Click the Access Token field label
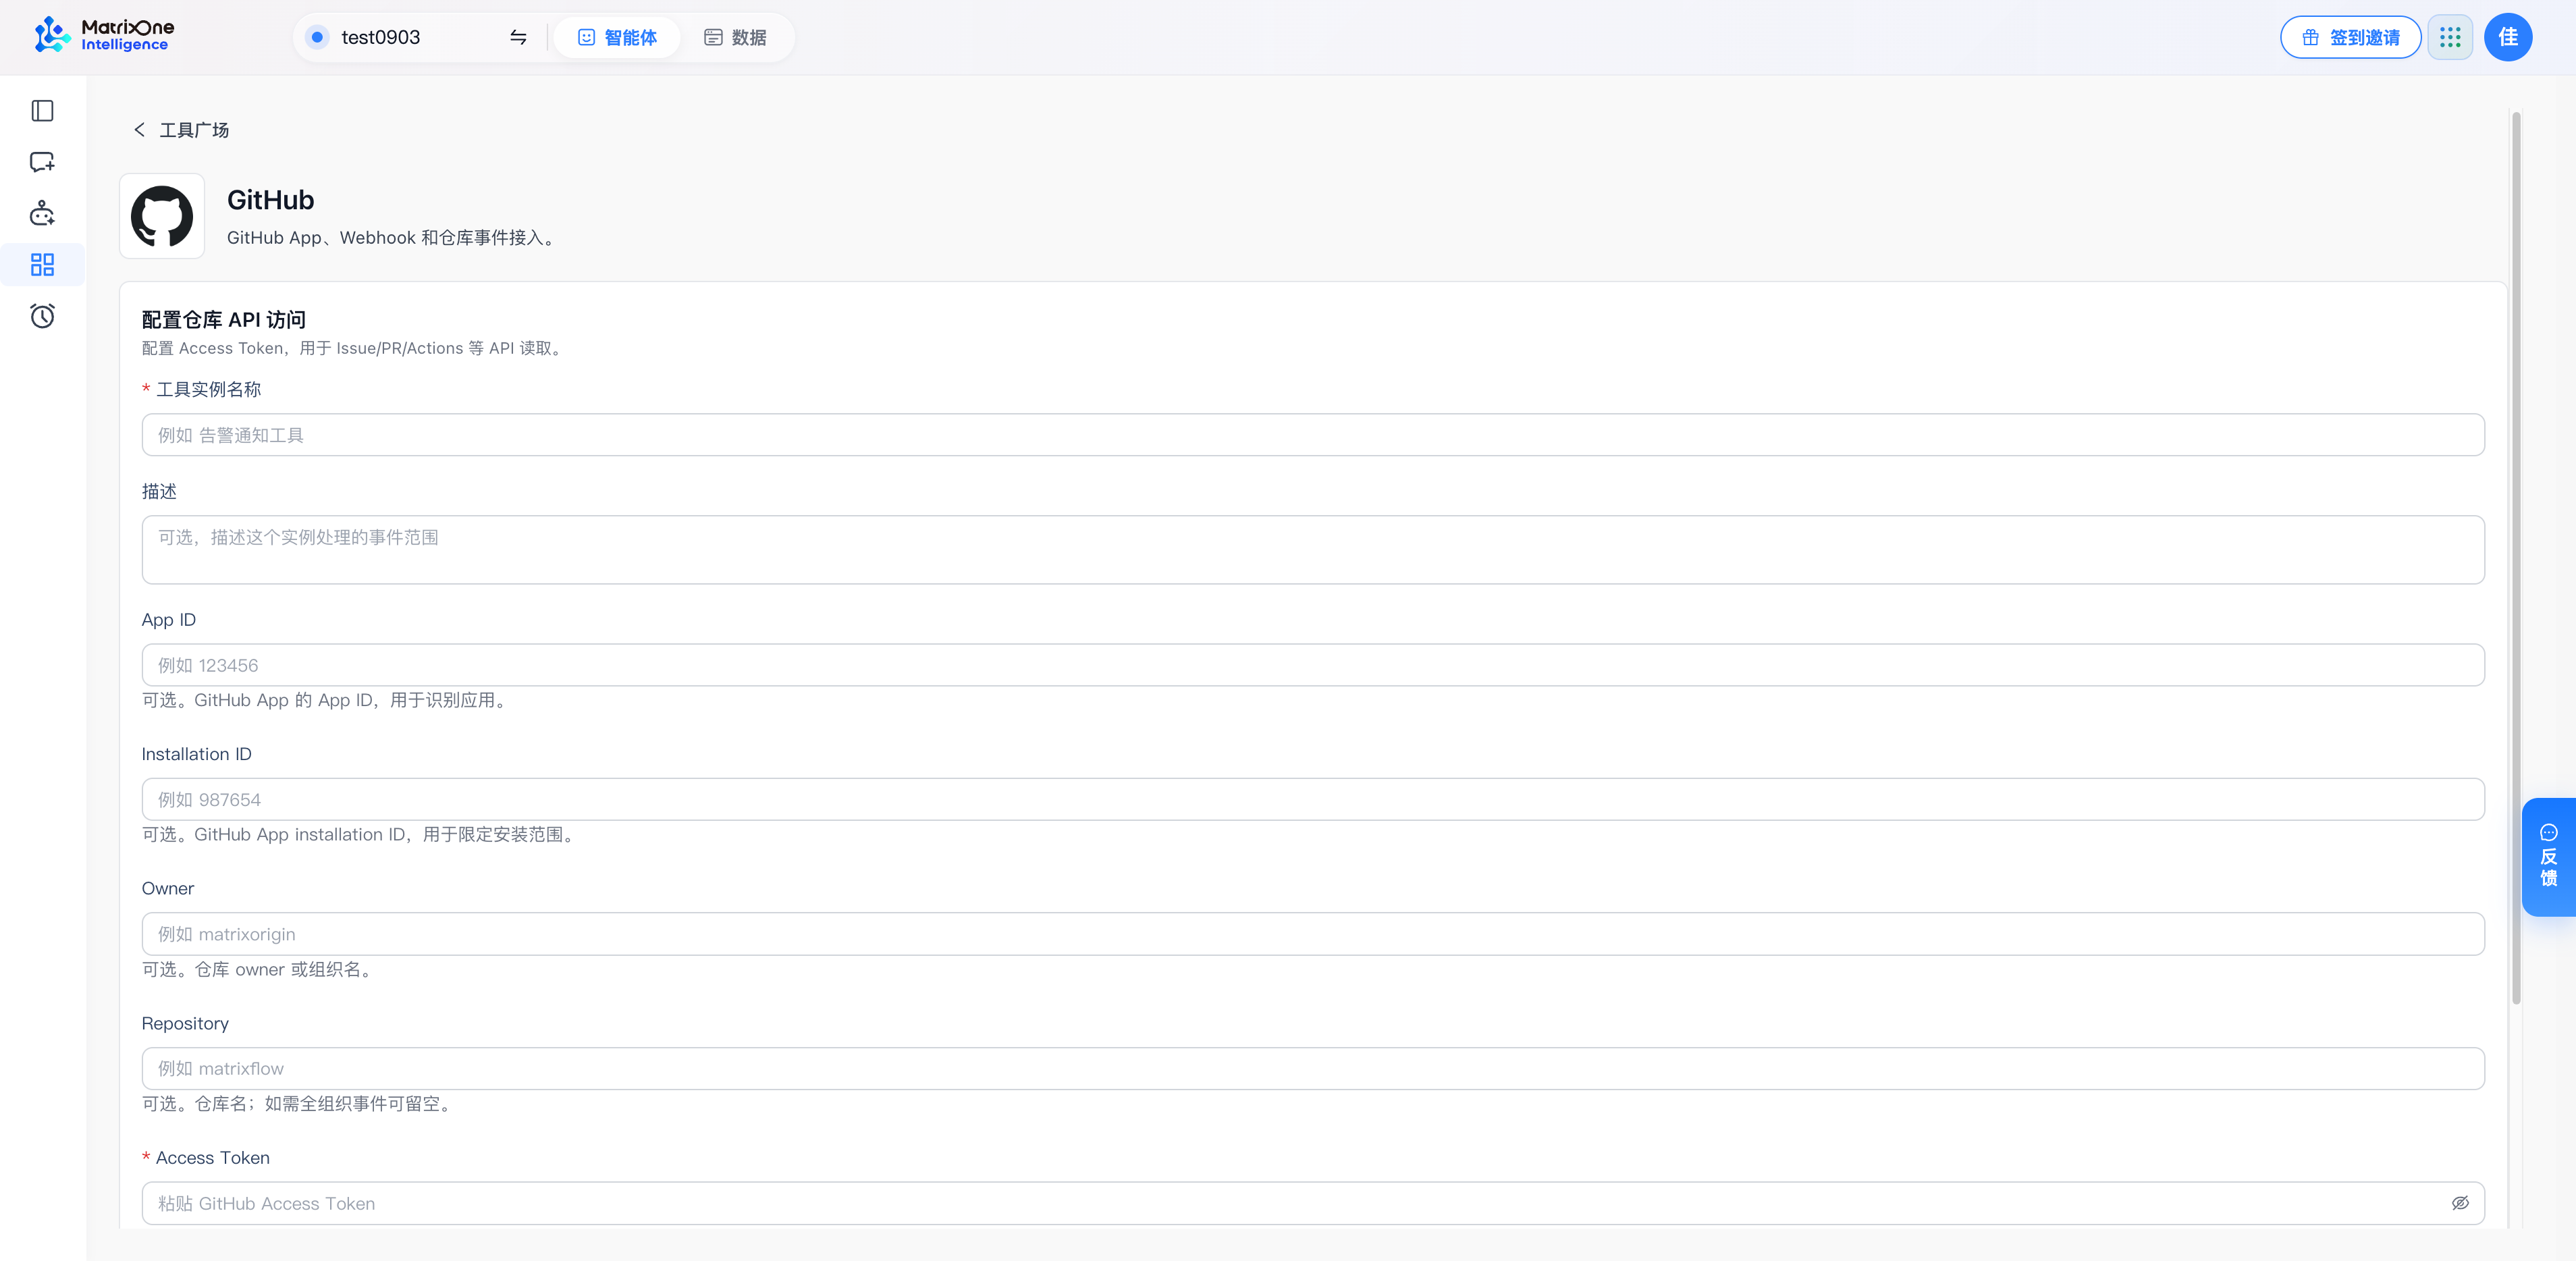Image resolution: width=2576 pixels, height=1261 pixels. pos(212,1158)
